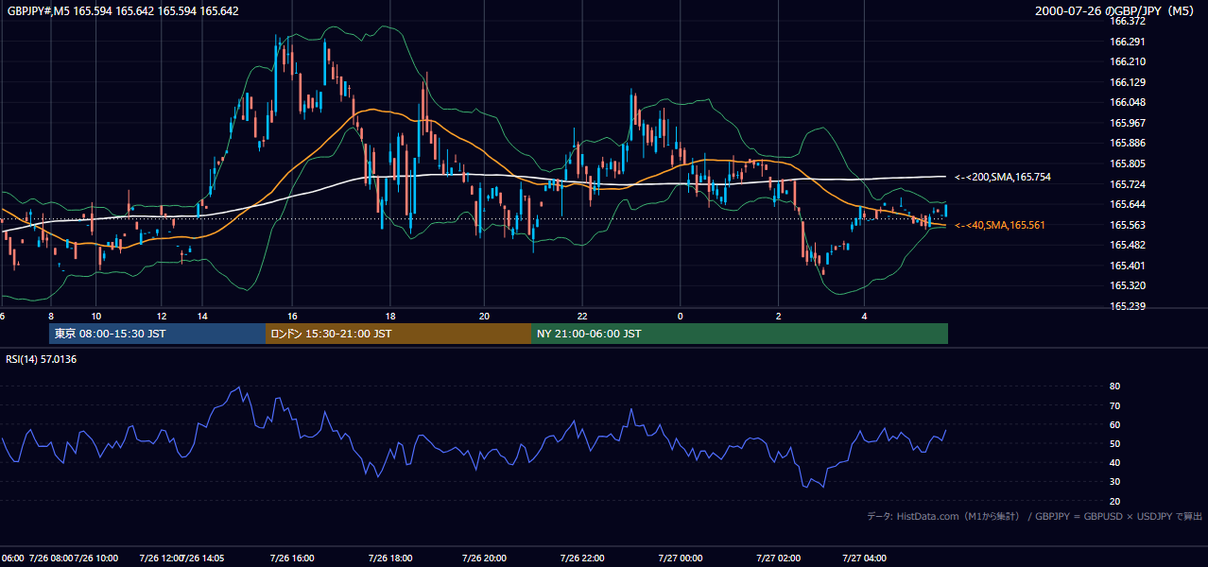Select the NY 21:00-06:00 JST session bar
The width and height of the screenshot is (1208, 567).
(x=739, y=334)
